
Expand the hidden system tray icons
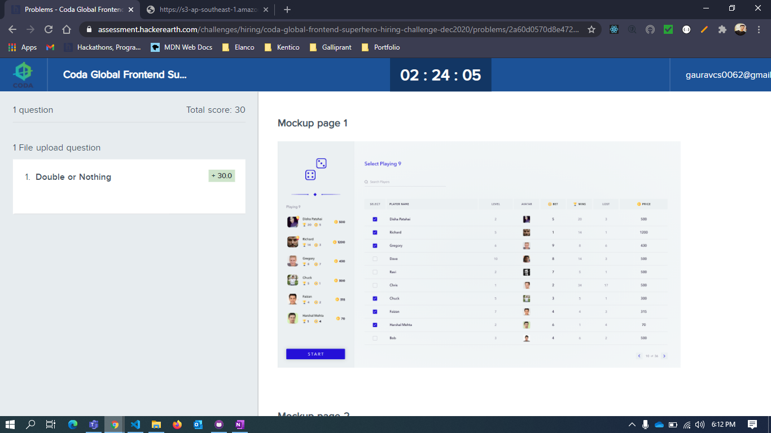coord(631,425)
